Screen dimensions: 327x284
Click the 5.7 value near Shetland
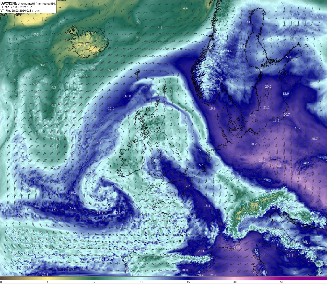point(172,90)
